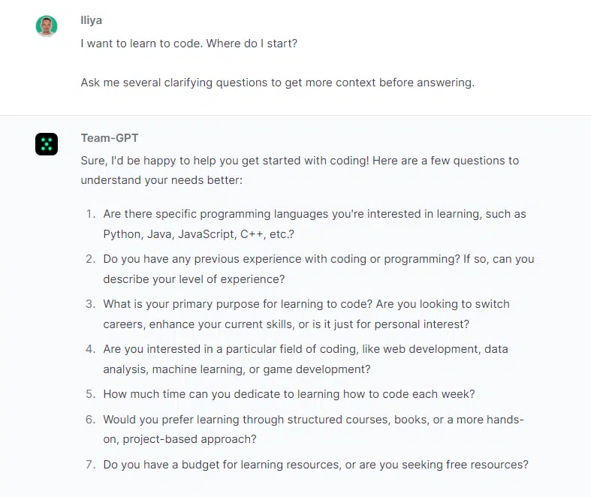Click the list number 4 marker
The image size is (591, 497).
(x=90, y=349)
